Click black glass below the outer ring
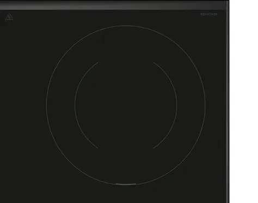The width and height of the screenshot is (258, 203). coord(126,194)
